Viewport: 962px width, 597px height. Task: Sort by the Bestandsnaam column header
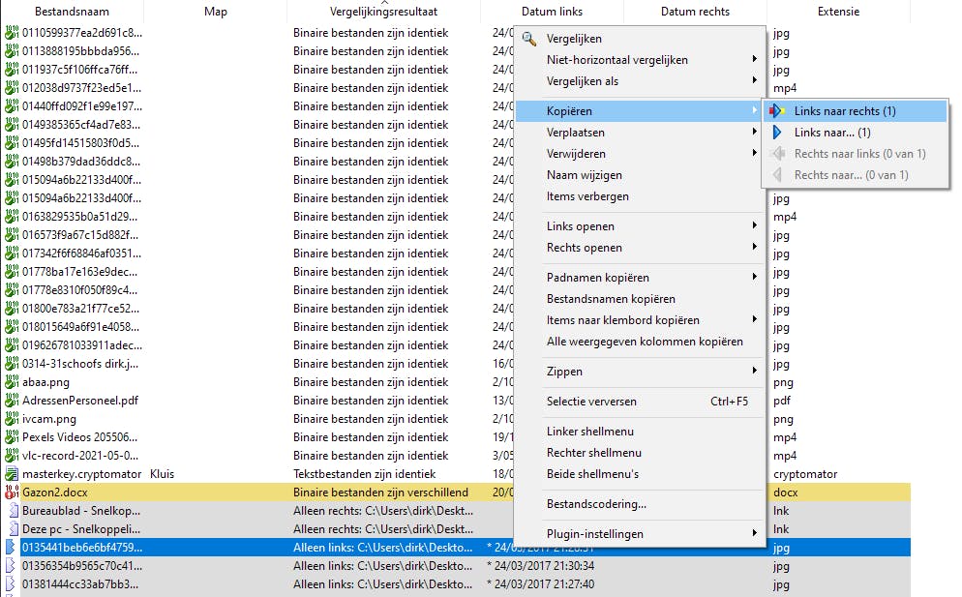pyautogui.click(x=72, y=11)
